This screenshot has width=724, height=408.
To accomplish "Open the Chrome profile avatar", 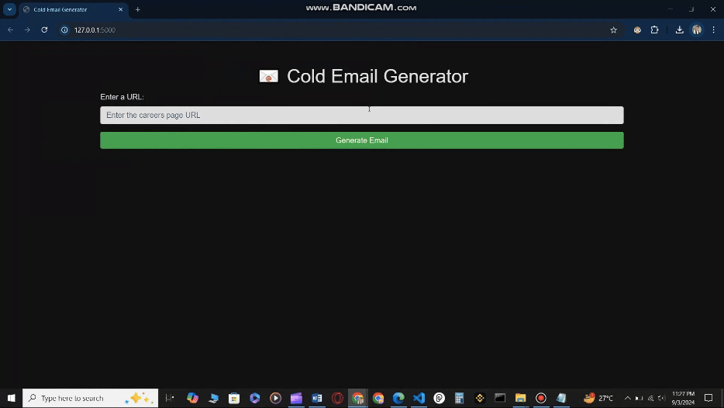I will pos(697,30).
